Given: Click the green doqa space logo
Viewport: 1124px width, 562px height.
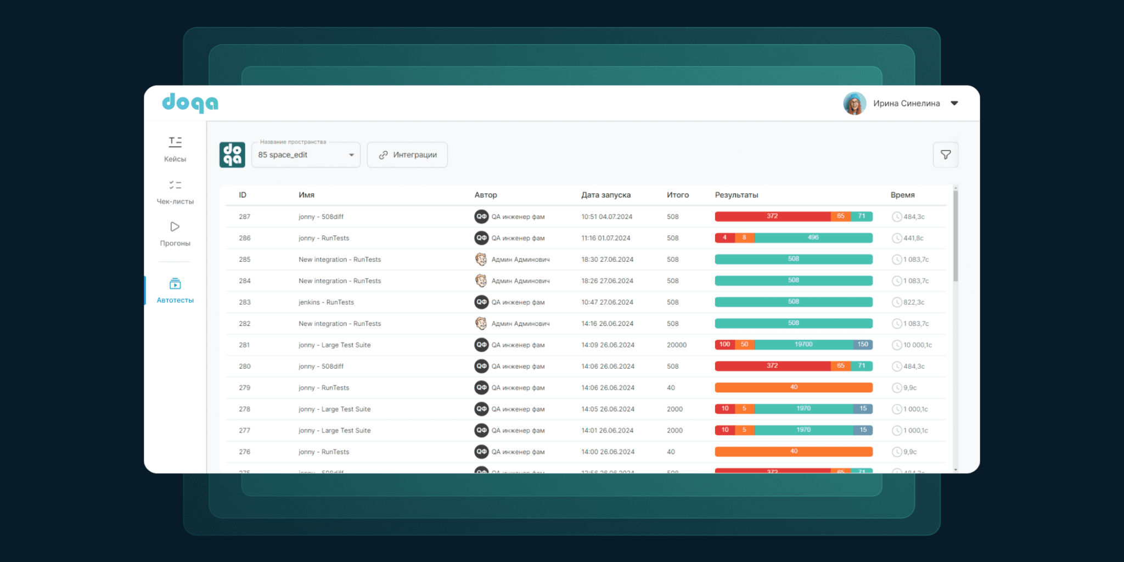Looking at the screenshot, I should coord(232,155).
